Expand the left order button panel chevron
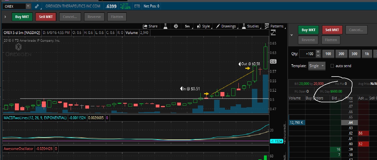Viewport: 377px width, 160px height. 5,17
